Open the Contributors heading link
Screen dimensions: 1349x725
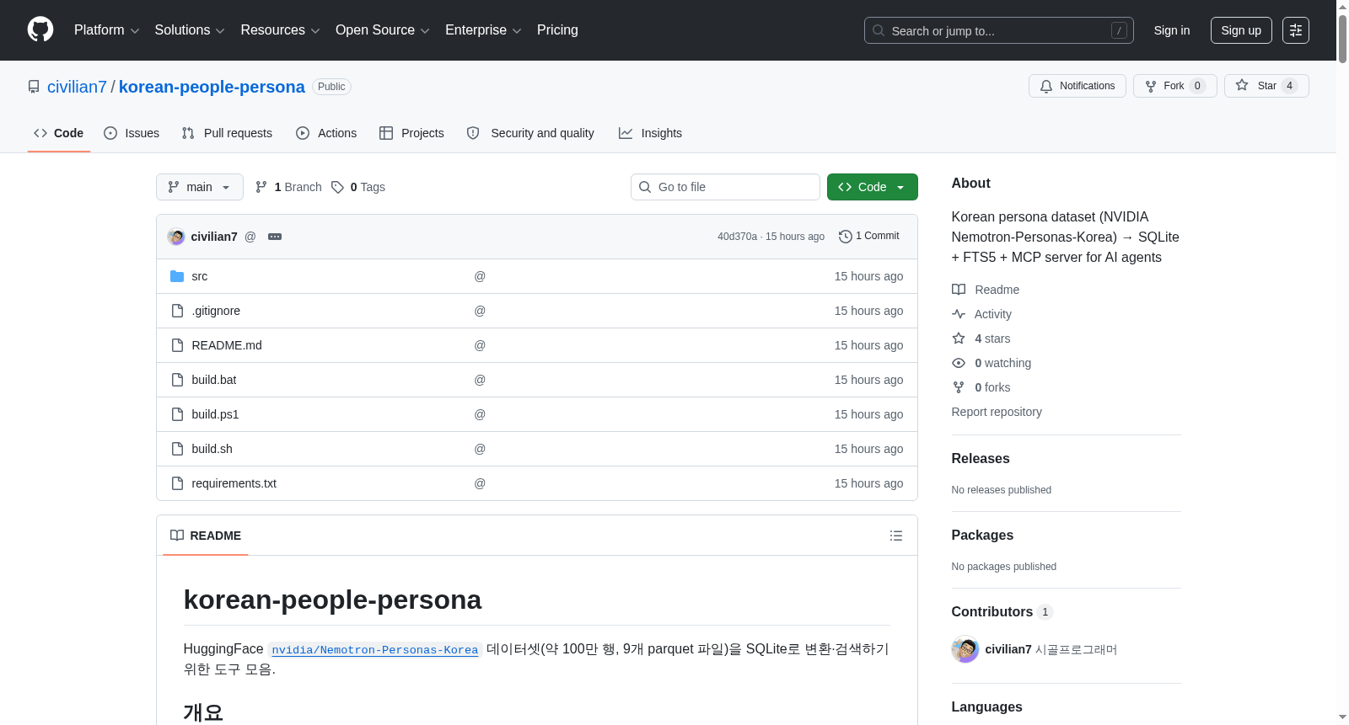coord(1002,612)
